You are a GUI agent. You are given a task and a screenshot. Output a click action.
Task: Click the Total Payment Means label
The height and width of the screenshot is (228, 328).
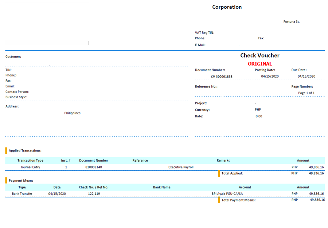point(238,200)
